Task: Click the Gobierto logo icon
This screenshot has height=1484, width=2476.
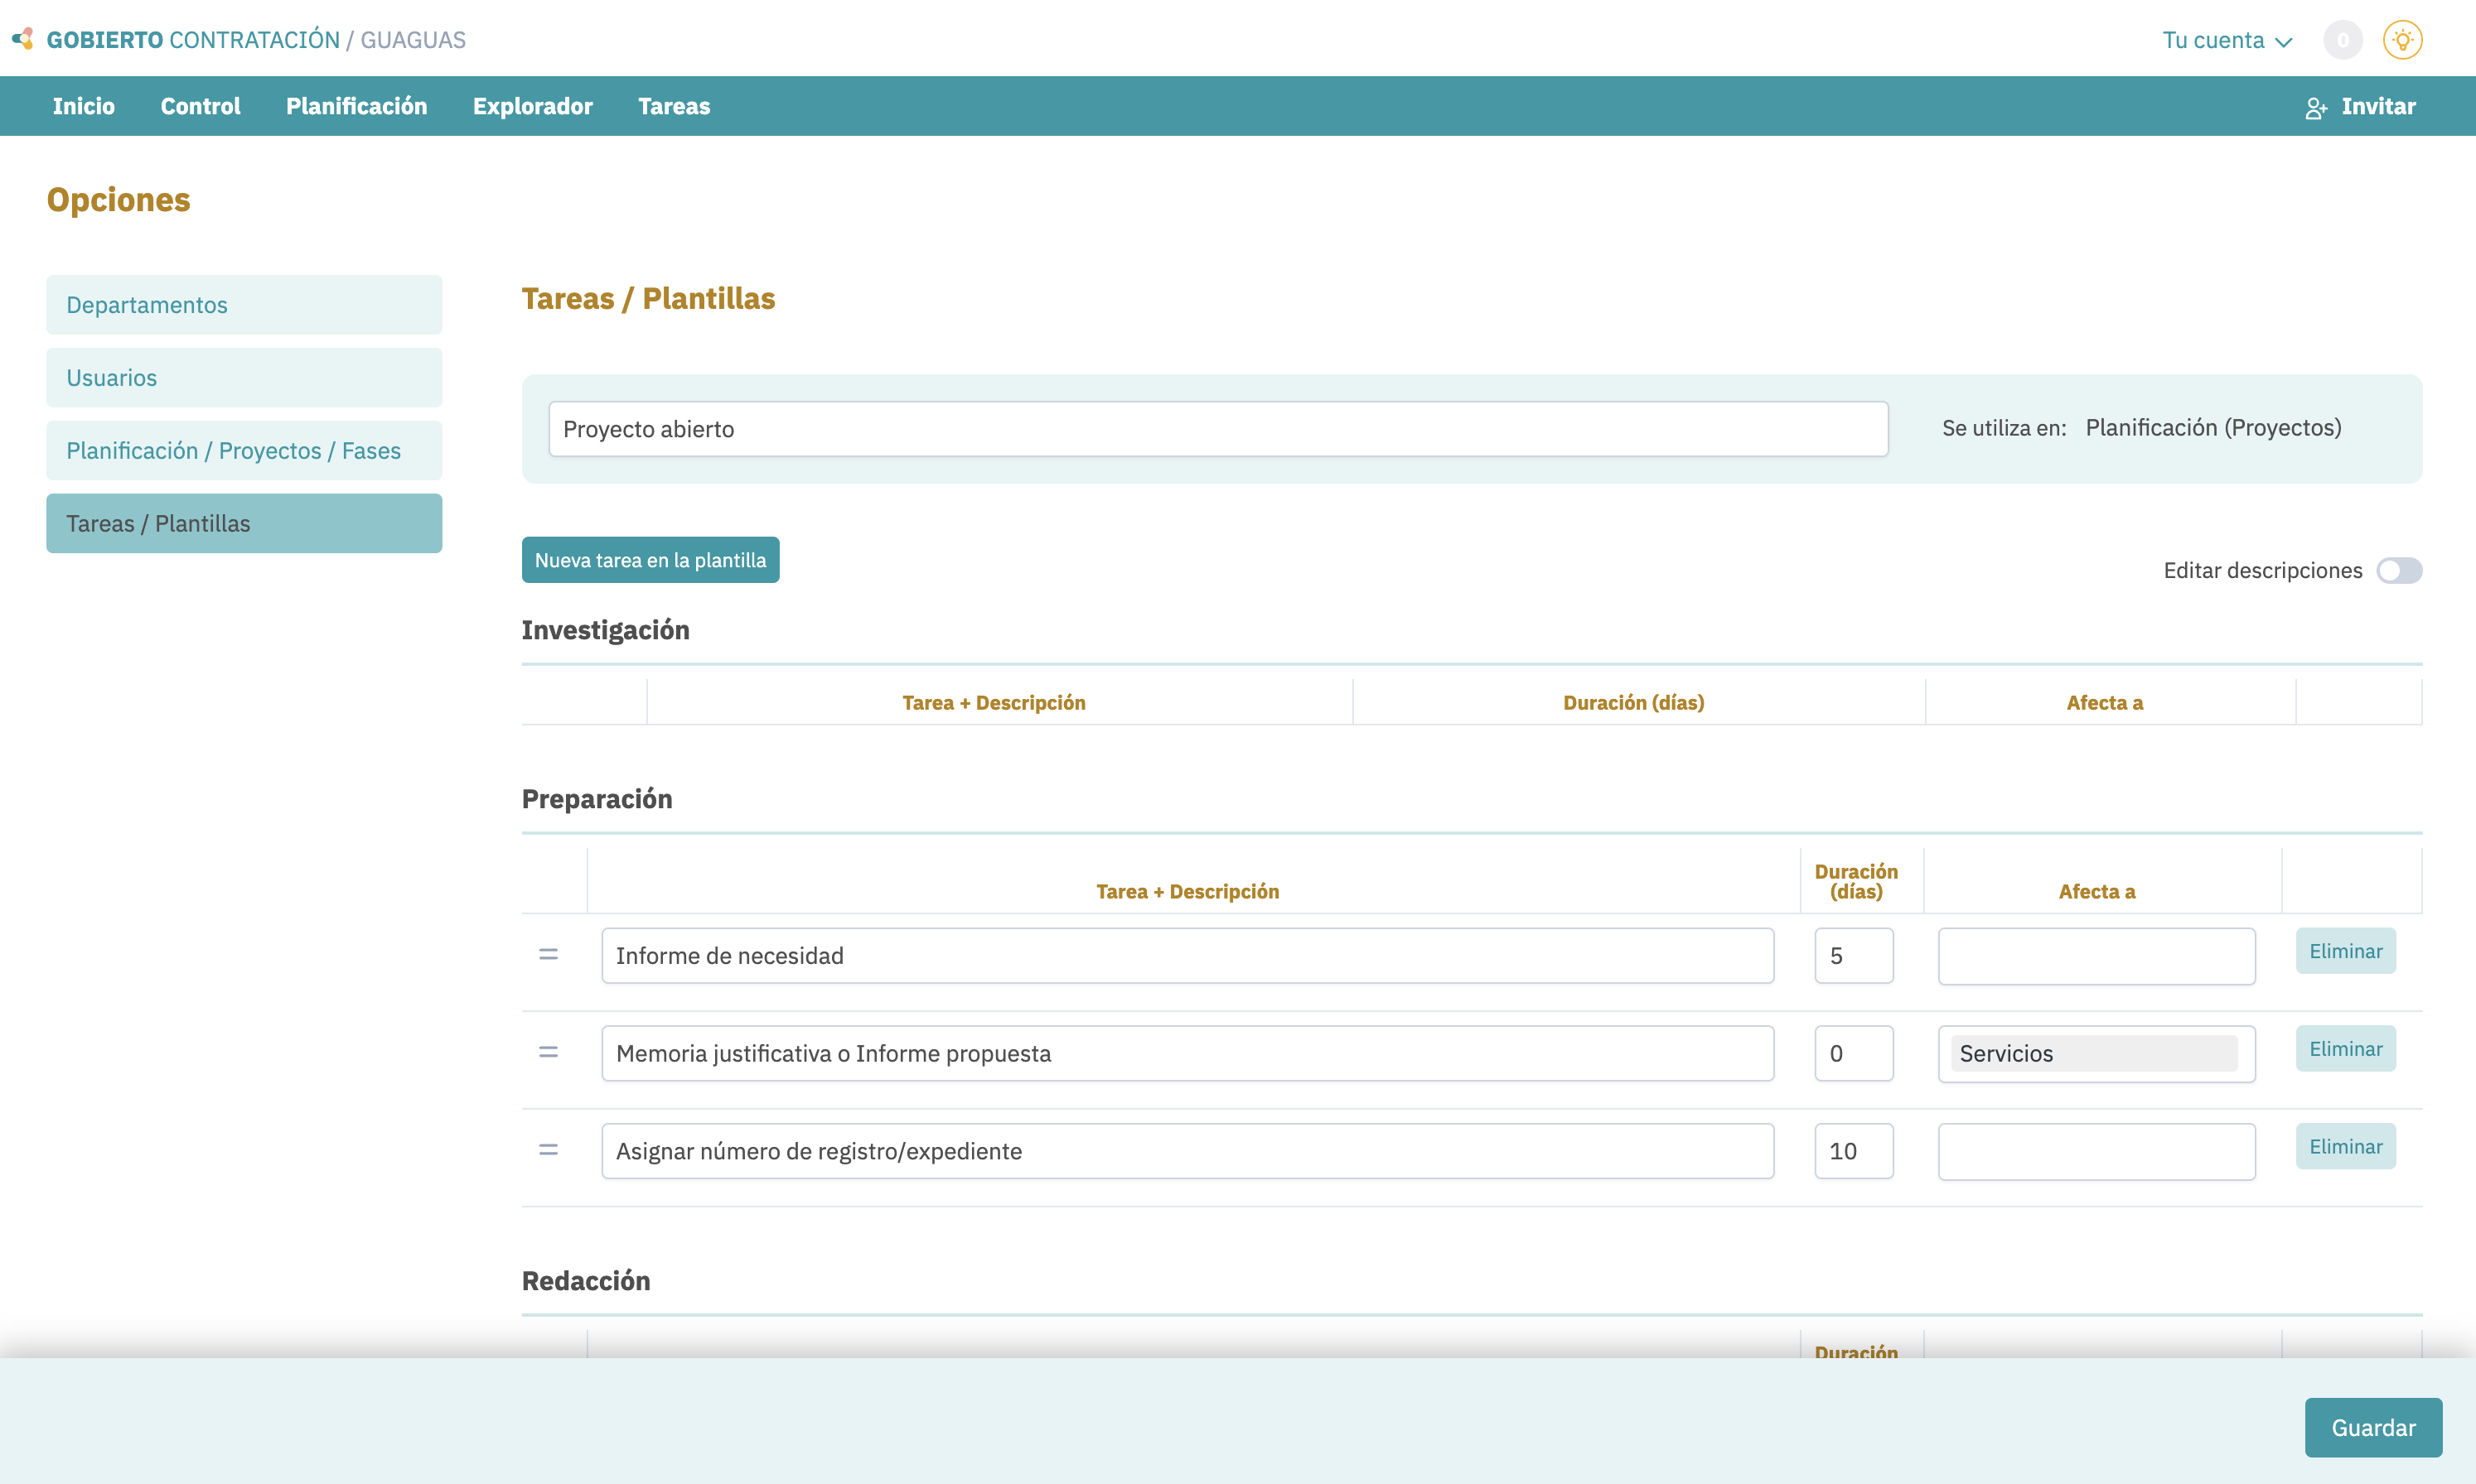Action: pyautogui.click(x=22, y=39)
